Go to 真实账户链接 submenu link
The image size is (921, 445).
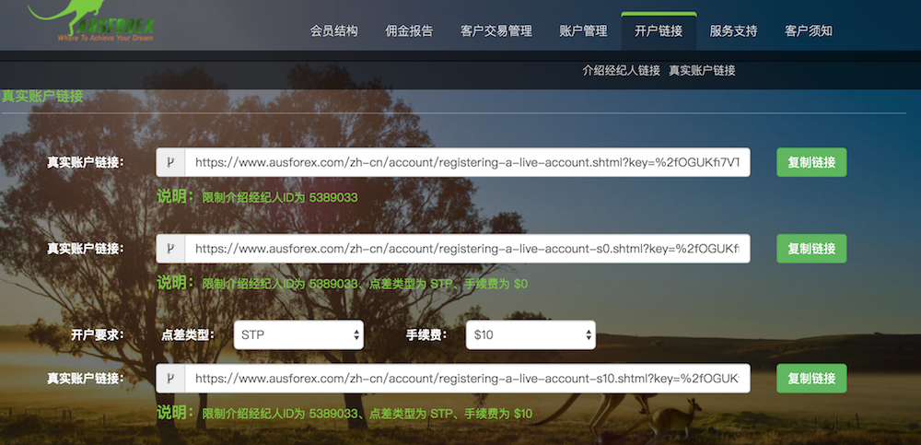pos(702,71)
